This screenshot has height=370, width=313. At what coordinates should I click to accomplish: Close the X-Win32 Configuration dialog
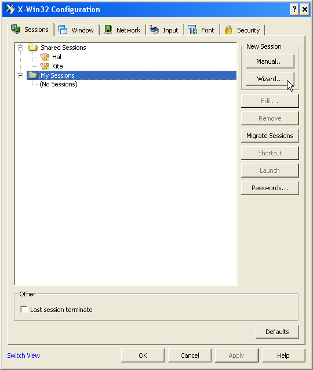[x=305, y=9]
